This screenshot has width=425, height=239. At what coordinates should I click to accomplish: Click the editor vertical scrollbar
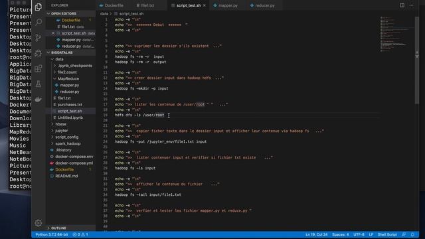pyautogui.click(x=416, y=60)
